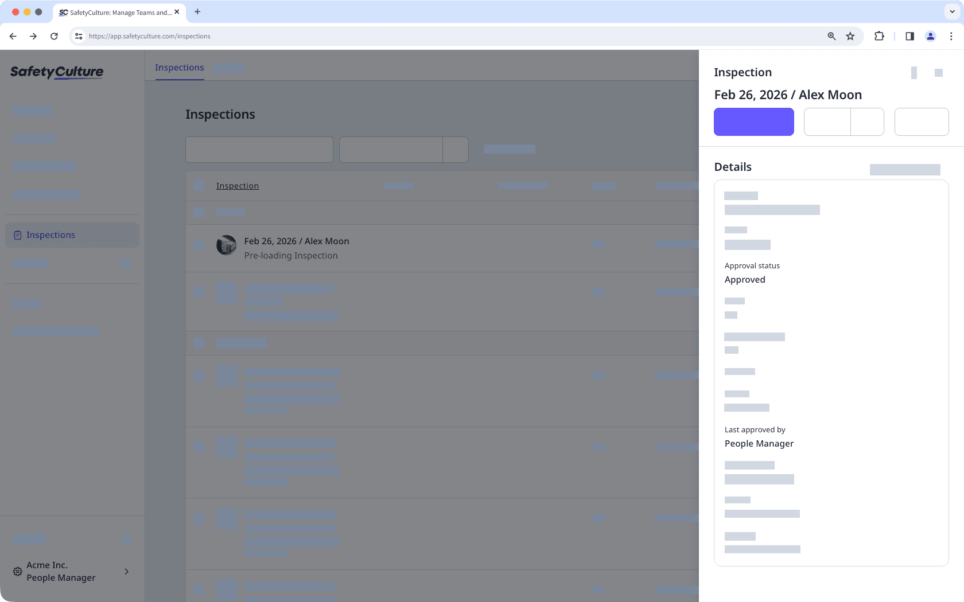The image size is (964, 602).
Task: Open the split button dropdown in Inspection panel
Action: coord(867,122)
